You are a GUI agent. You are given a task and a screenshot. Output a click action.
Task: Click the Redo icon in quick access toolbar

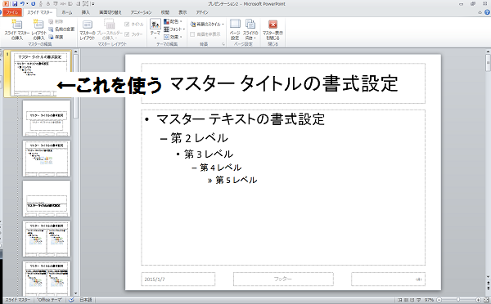[x=34, y=4]
